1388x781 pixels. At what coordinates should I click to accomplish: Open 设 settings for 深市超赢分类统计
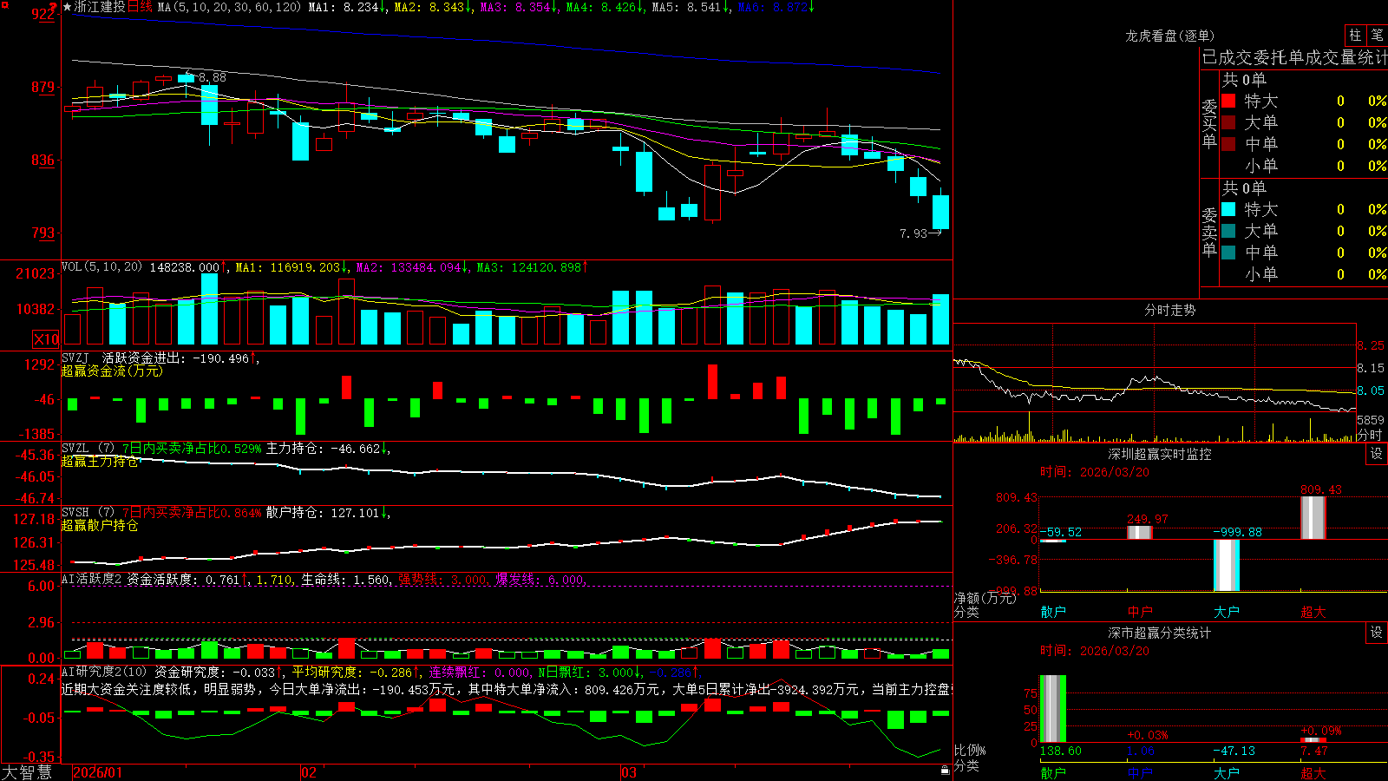[x=1377, y=633]
